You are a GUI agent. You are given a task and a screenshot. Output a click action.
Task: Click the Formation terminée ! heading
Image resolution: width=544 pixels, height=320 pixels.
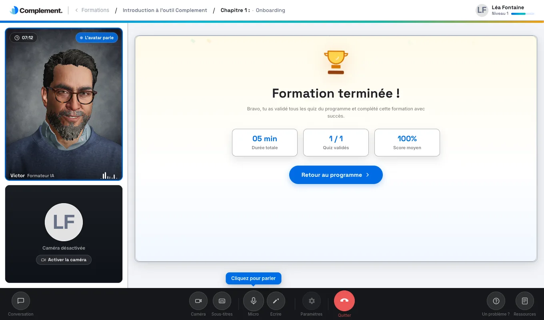(336, 93)
